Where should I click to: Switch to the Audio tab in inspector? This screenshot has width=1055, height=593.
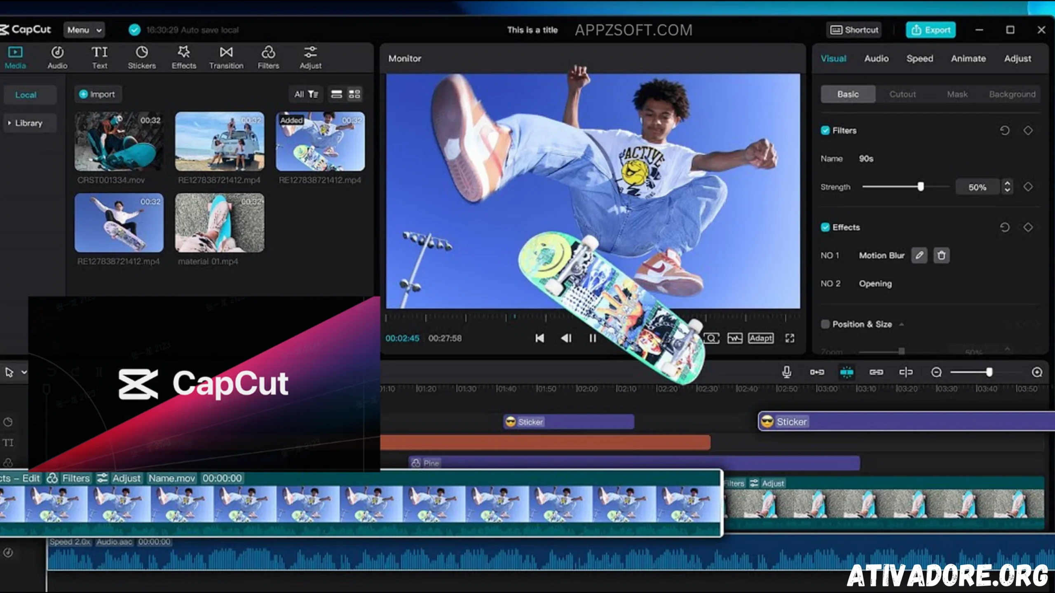click(876, 59)
